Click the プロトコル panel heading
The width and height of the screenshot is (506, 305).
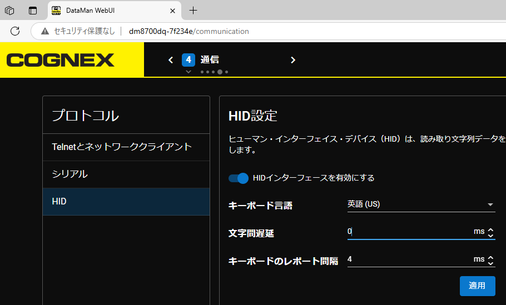[x=86, y=116]
